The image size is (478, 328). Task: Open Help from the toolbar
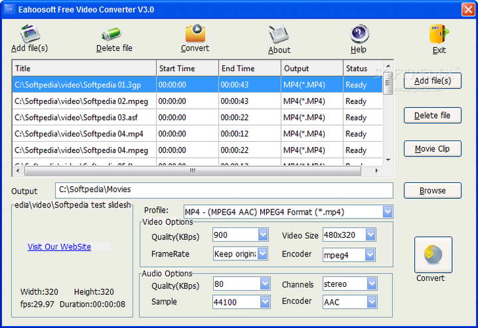(358, 35)
